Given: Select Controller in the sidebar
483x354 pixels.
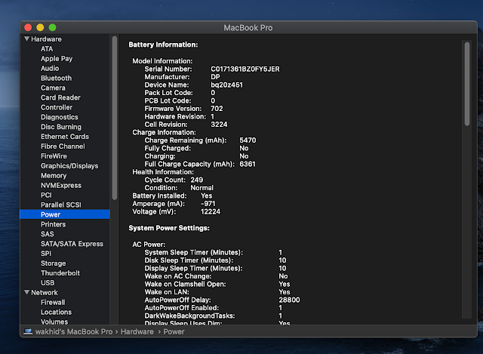Looking at the screenshot, I should click(x=57, y=107).
